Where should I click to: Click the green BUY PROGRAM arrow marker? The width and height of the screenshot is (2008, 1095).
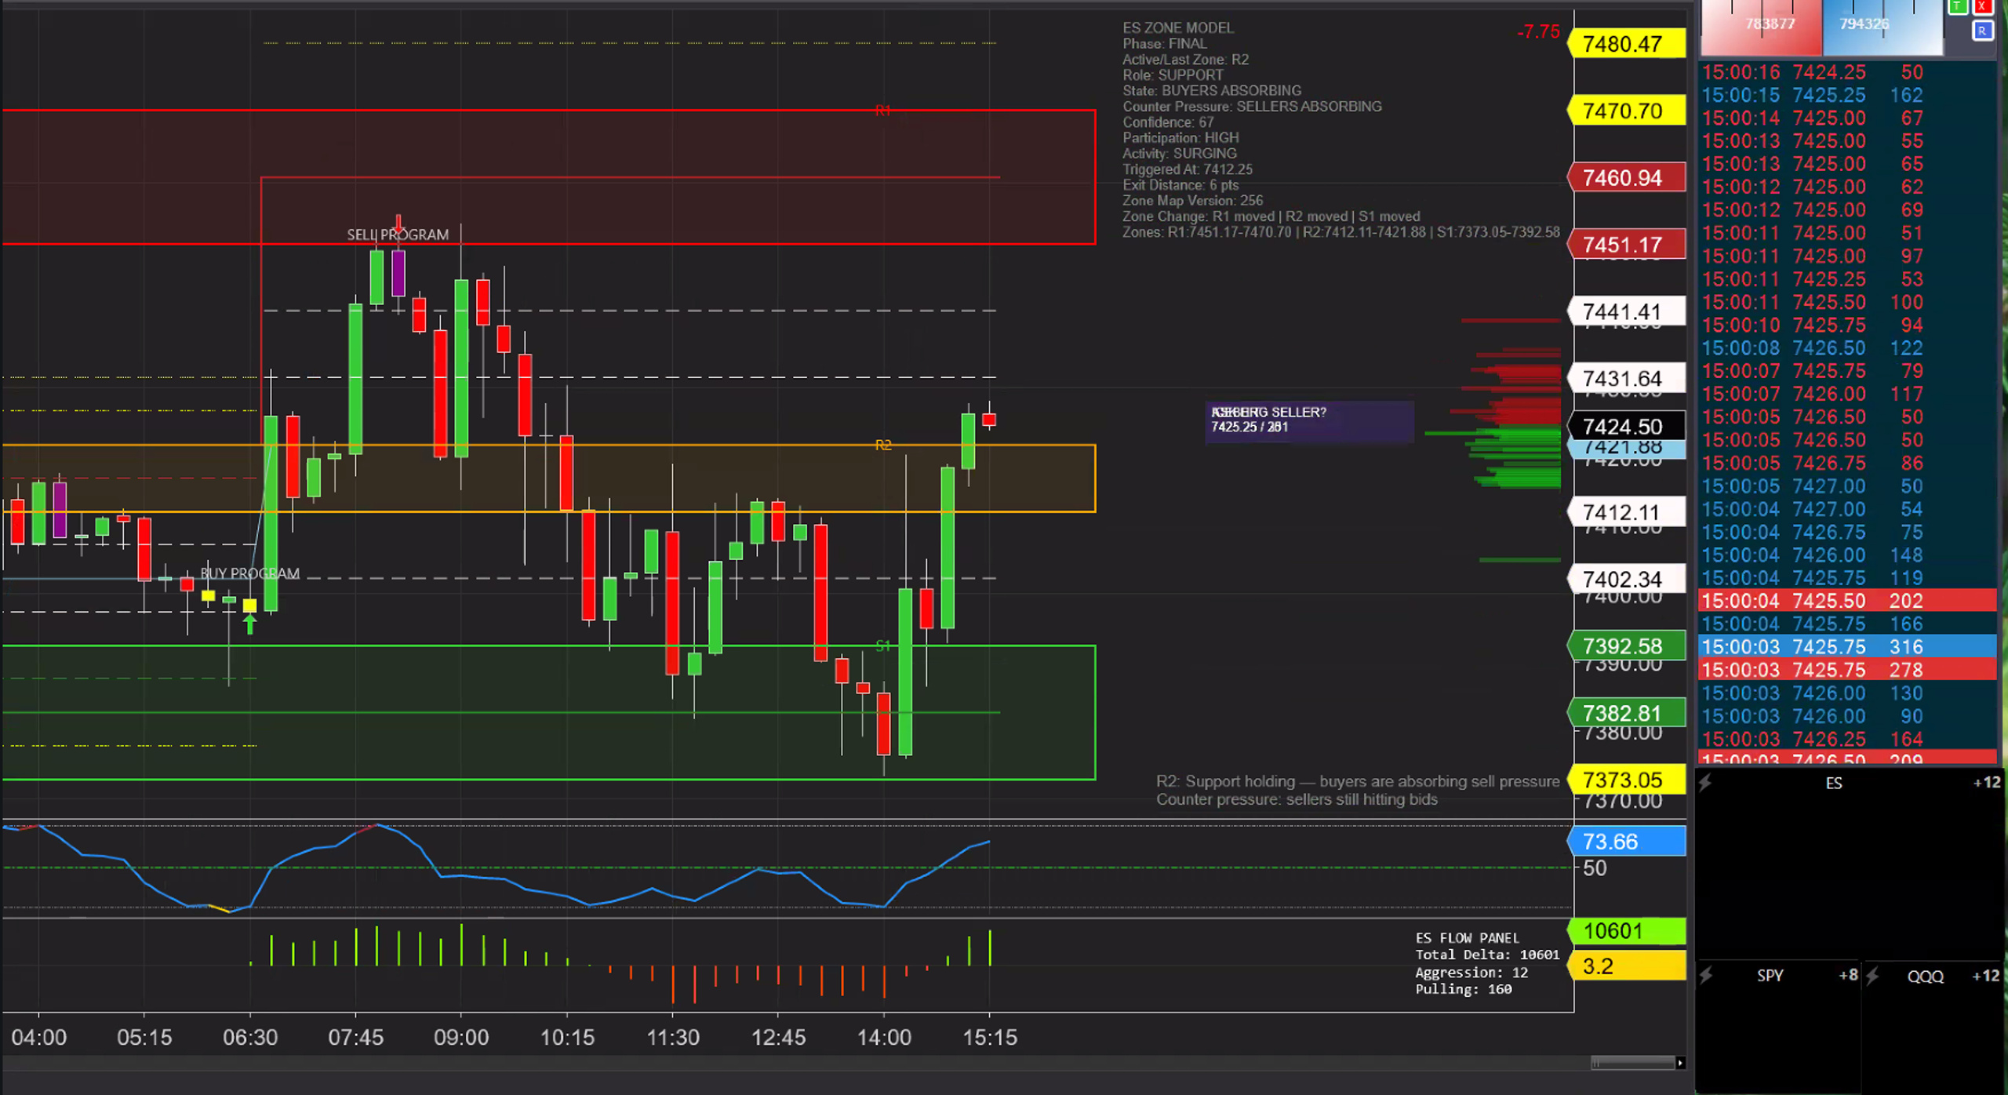click(x=249, y=624)
